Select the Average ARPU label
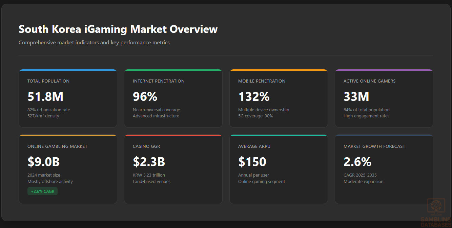The height and width of the screenshot is (228, 452). pyautogui.click(x=254, y=146)
